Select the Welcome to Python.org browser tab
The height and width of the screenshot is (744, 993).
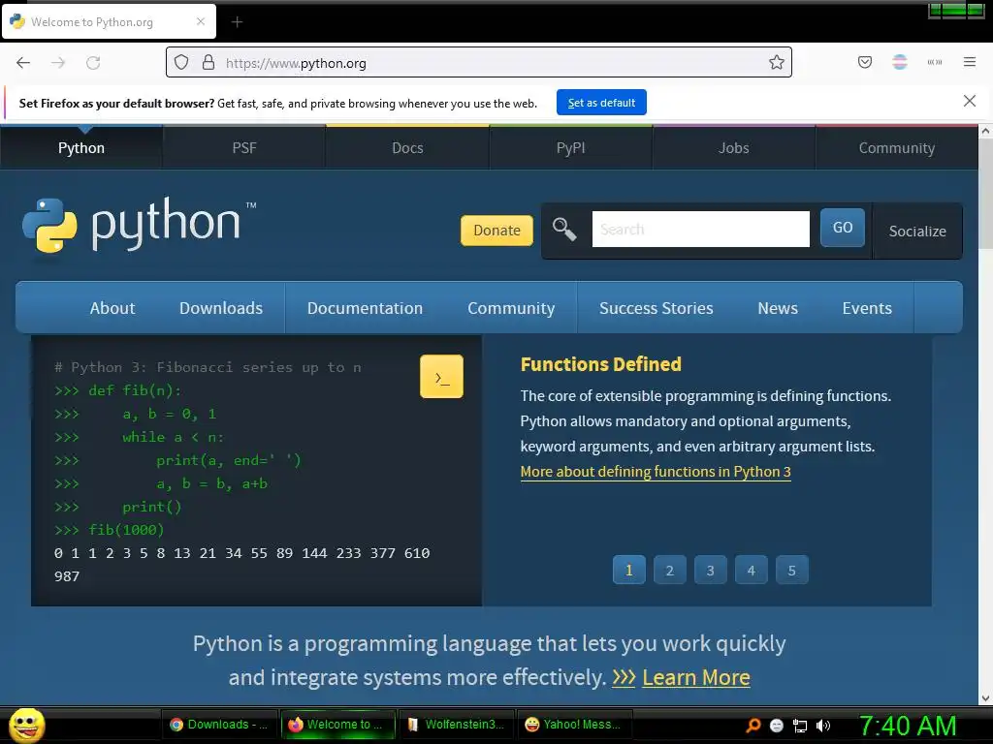(109, 21)
